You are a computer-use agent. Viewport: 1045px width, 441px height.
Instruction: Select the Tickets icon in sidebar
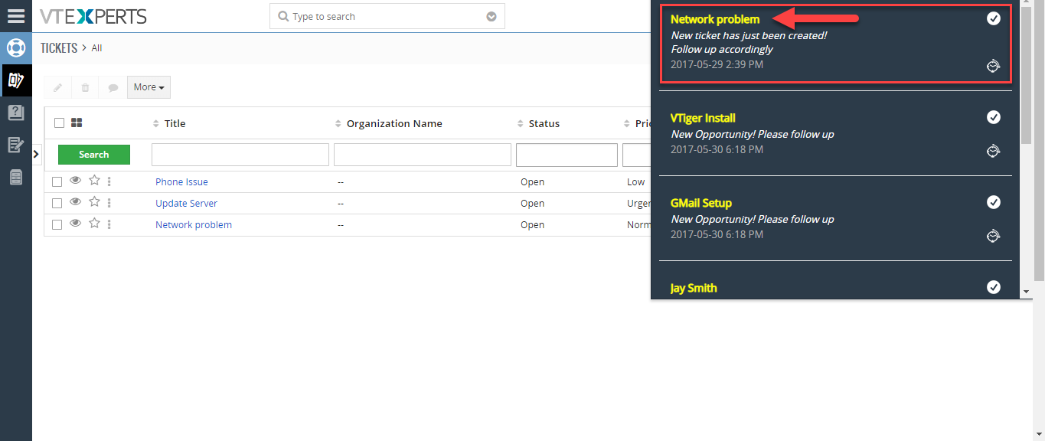click(x=16, y=80)
